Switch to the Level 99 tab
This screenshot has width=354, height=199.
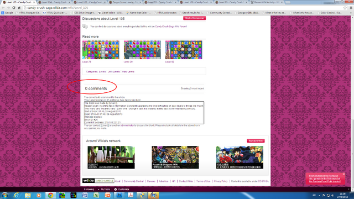pos(231,2)
